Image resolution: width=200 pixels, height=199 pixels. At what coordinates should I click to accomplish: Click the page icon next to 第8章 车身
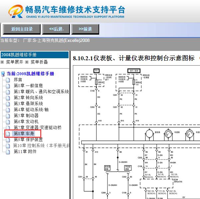8,134
